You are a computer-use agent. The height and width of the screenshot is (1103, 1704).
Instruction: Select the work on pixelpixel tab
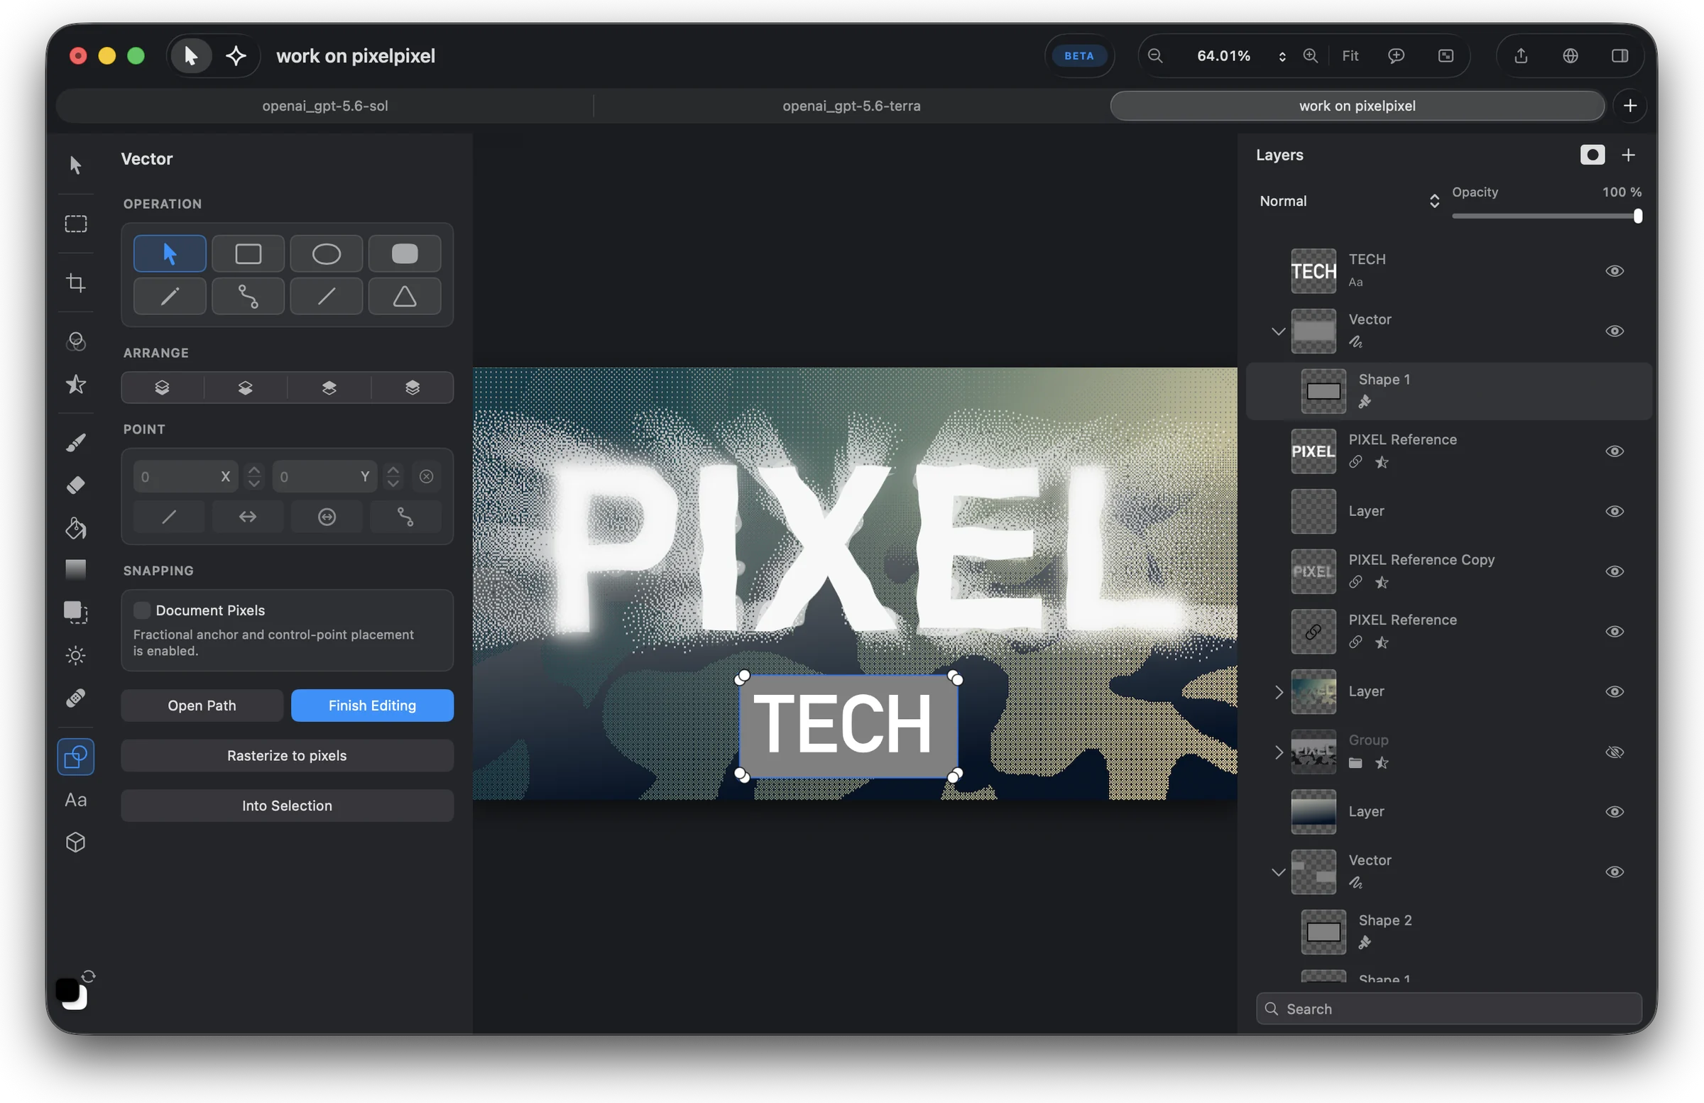[1357, 106]
